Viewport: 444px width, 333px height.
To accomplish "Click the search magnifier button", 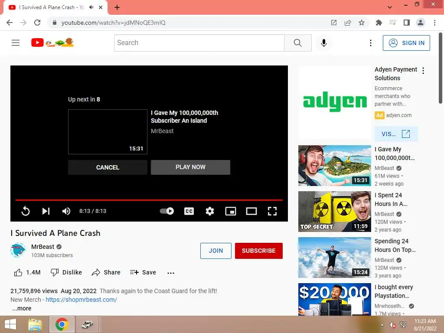I will pyautogui.click(x=297, y=43).
